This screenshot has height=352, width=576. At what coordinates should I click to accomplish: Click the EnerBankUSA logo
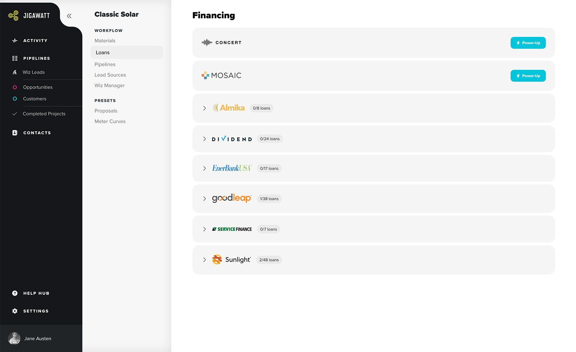[232, 168]
